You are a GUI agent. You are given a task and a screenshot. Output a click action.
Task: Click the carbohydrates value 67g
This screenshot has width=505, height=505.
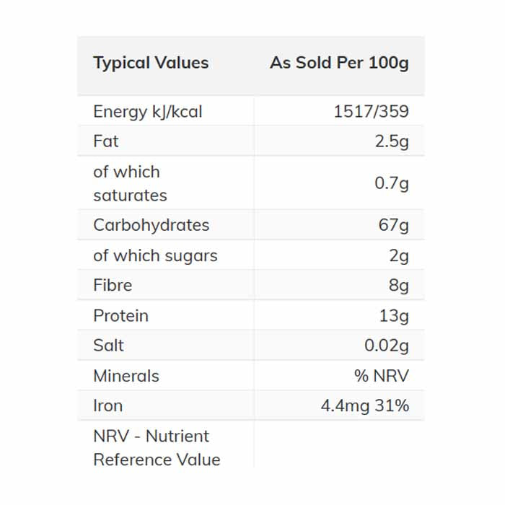[x=394, y=225]
